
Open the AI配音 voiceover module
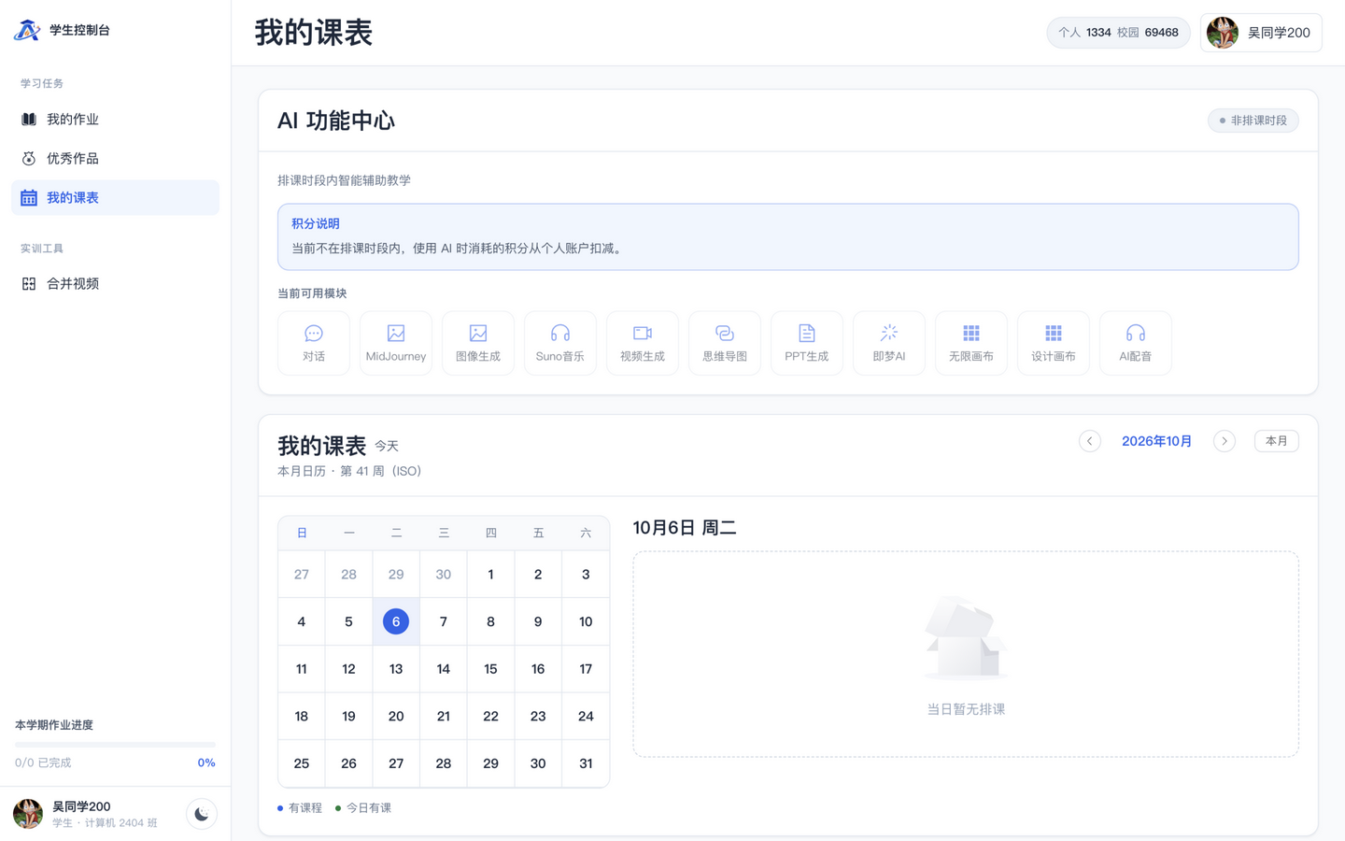point(1136,343)
